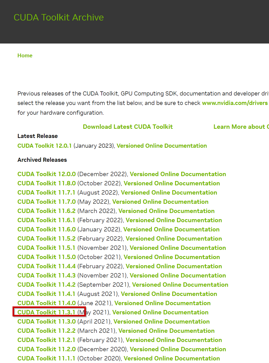Viewport: 269px width, 363px height.
Task: Open Versioned Online Documentation for 12.0.1
Action: tap(162, 146)
